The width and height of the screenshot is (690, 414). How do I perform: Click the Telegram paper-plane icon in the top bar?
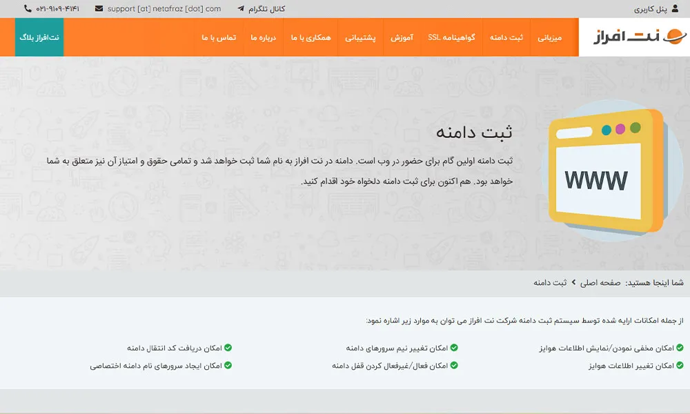click(241, 8)
